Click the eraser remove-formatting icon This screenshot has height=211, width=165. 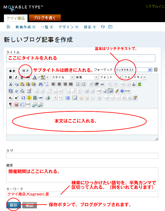[105, 91]
